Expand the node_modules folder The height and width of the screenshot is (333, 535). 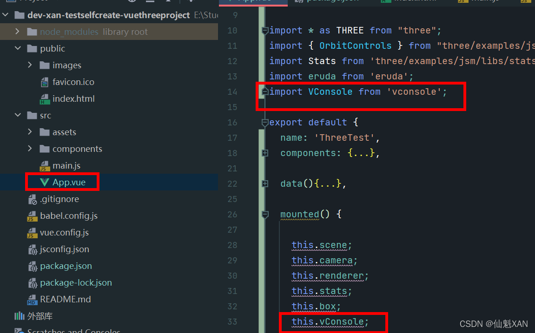point(17,32)
